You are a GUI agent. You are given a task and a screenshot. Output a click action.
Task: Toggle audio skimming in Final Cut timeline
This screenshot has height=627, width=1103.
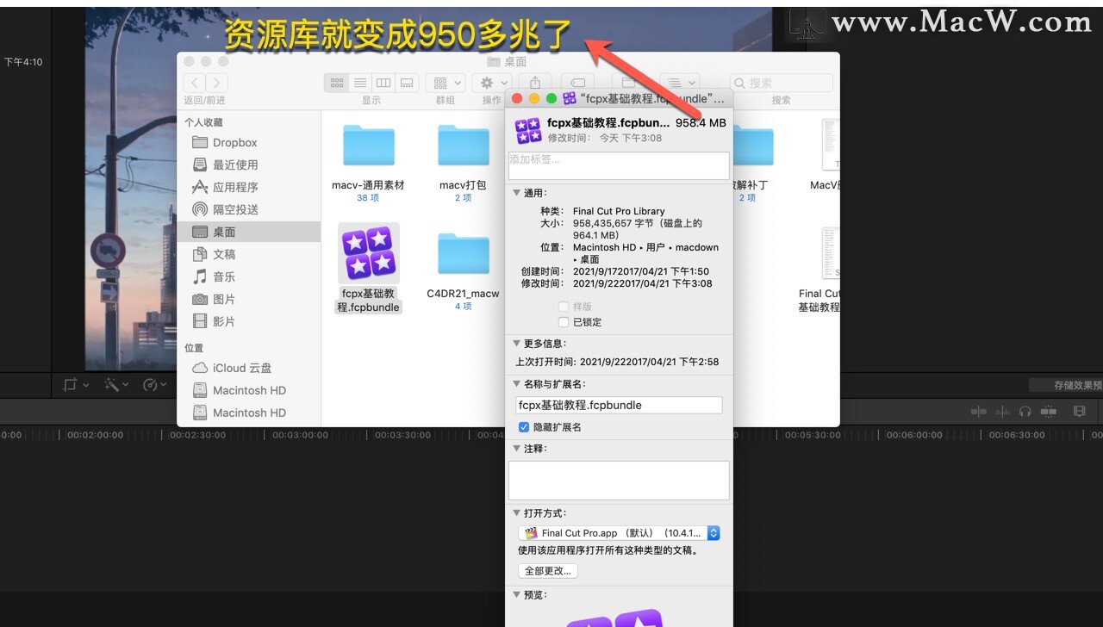(1002, 412)
